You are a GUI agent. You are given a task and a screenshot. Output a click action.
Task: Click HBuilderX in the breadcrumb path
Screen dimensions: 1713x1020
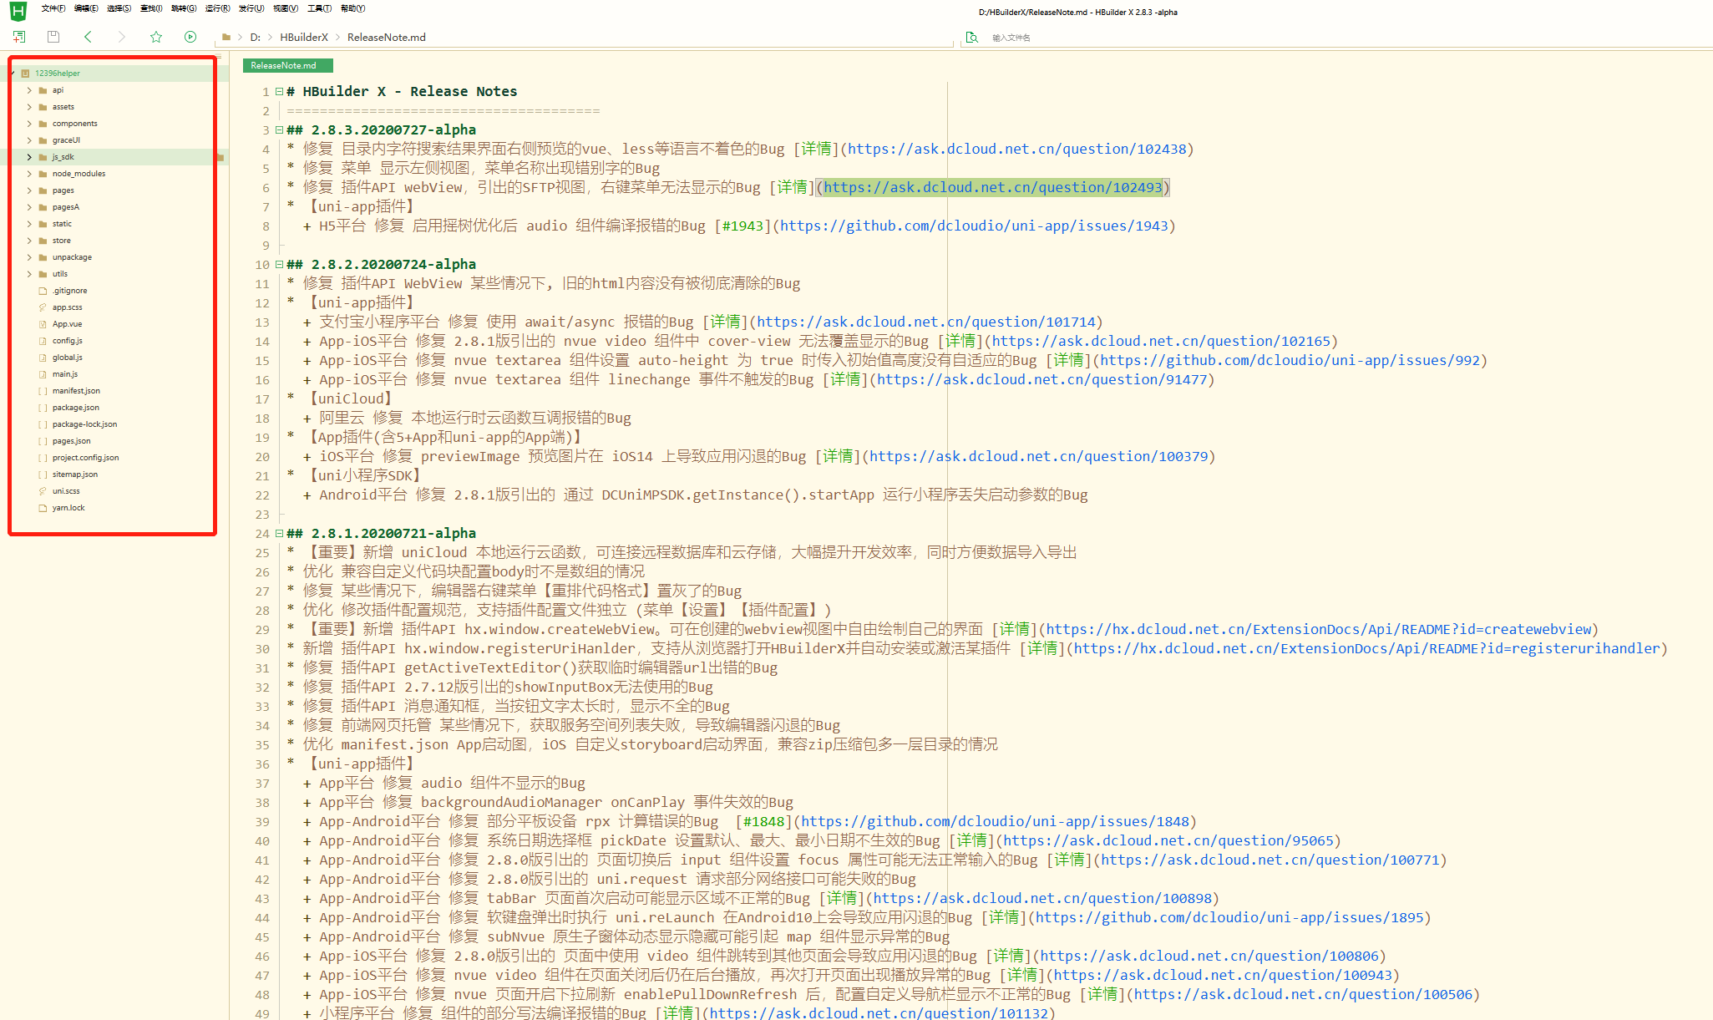[x=304, y=38]
